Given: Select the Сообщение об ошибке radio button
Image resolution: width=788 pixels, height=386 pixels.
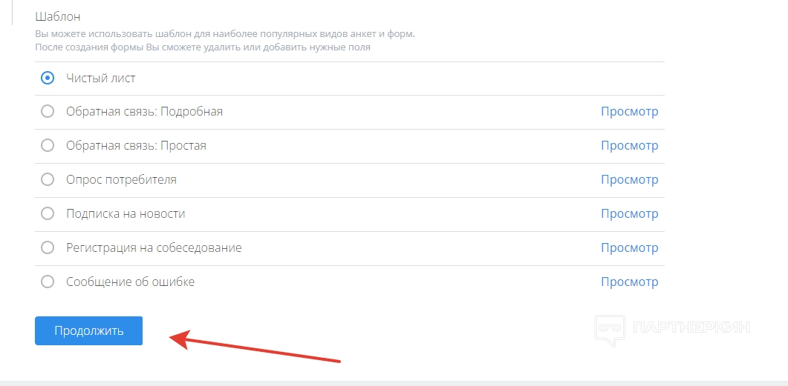Looking at the screenshot, I should click(48, 282).
